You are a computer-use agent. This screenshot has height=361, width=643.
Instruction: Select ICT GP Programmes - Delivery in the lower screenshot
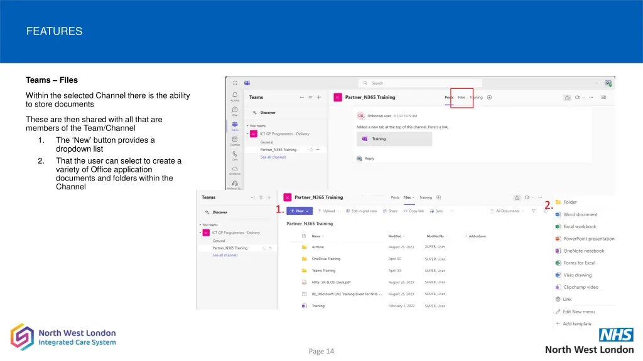[236, 233]
